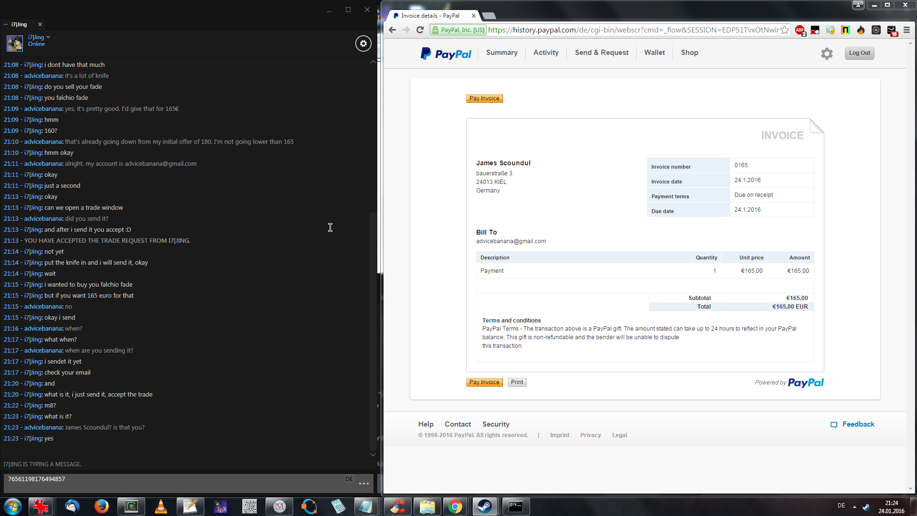This screenshot has width=917, height=516.
Task: Click the flame extension icon
Action: [x=861, y=30]
